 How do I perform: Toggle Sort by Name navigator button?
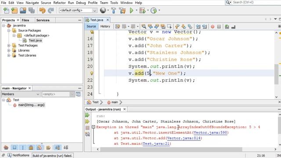pos(58,147)
